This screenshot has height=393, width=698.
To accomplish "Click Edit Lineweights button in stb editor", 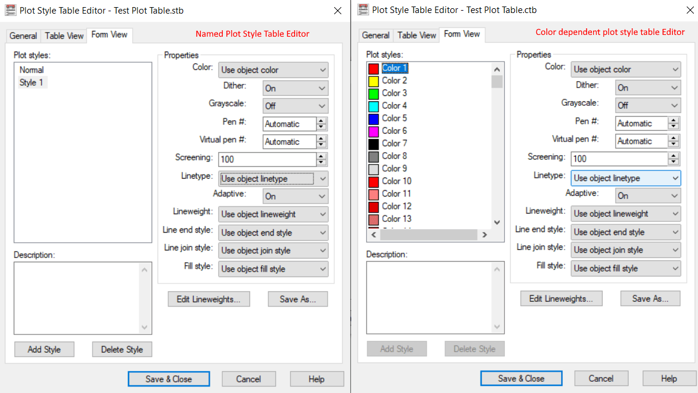I will 209,299.
